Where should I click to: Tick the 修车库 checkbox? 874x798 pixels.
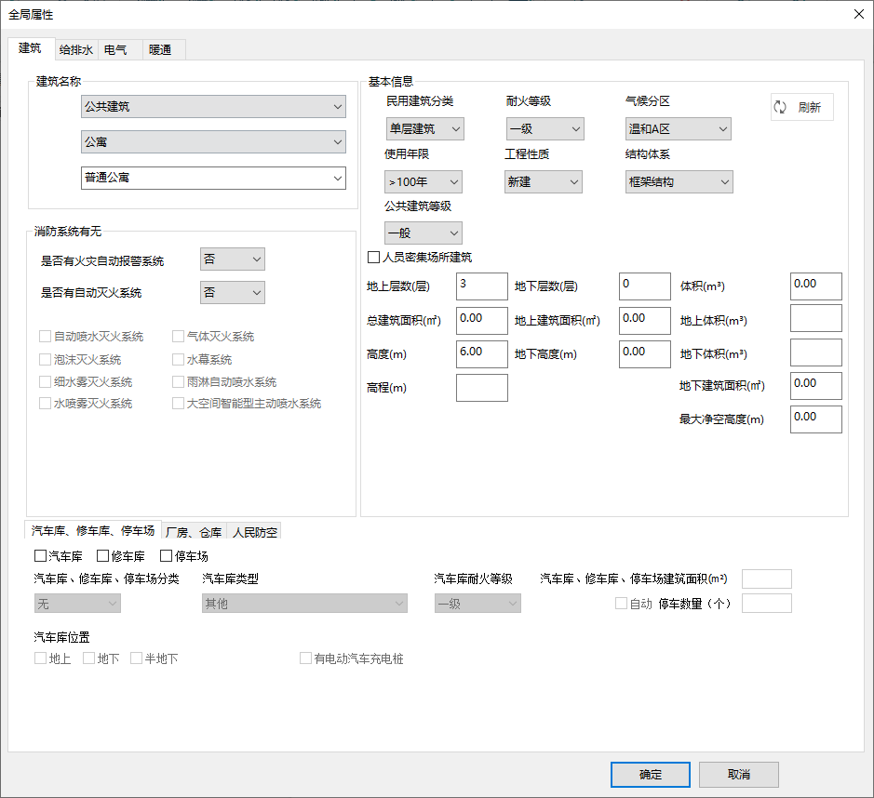pos(103,557)
